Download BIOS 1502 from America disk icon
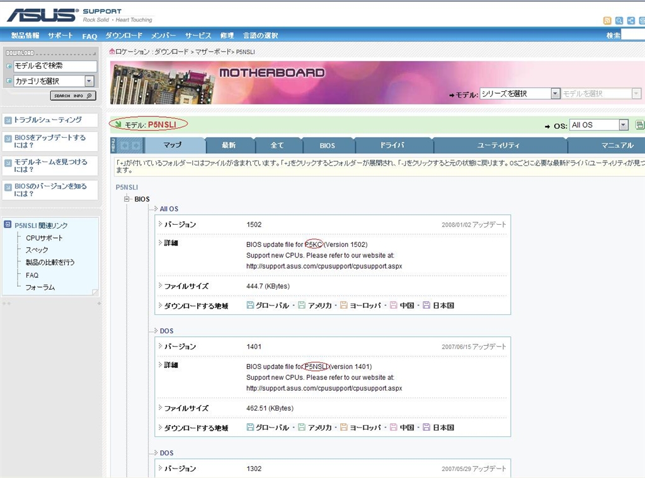Screen dimensions: 645x478 click(302, 305)
